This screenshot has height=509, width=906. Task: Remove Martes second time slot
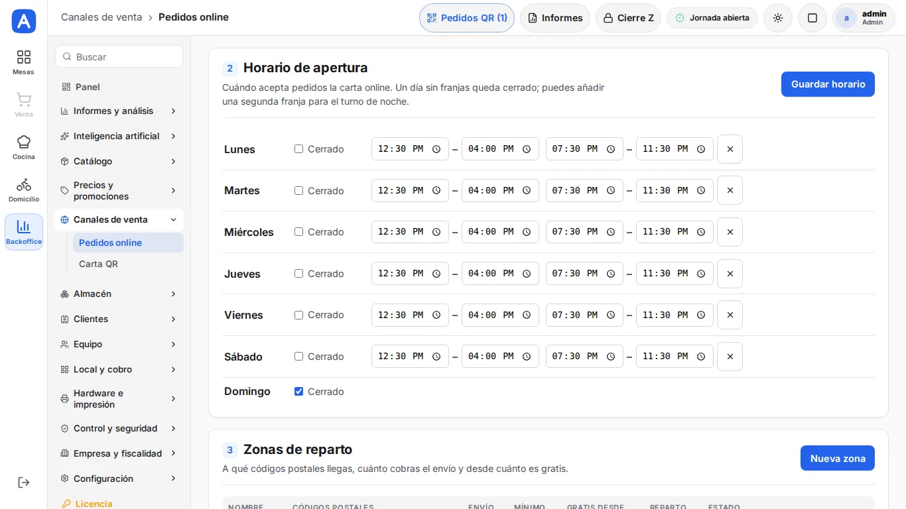click(730, 190)
